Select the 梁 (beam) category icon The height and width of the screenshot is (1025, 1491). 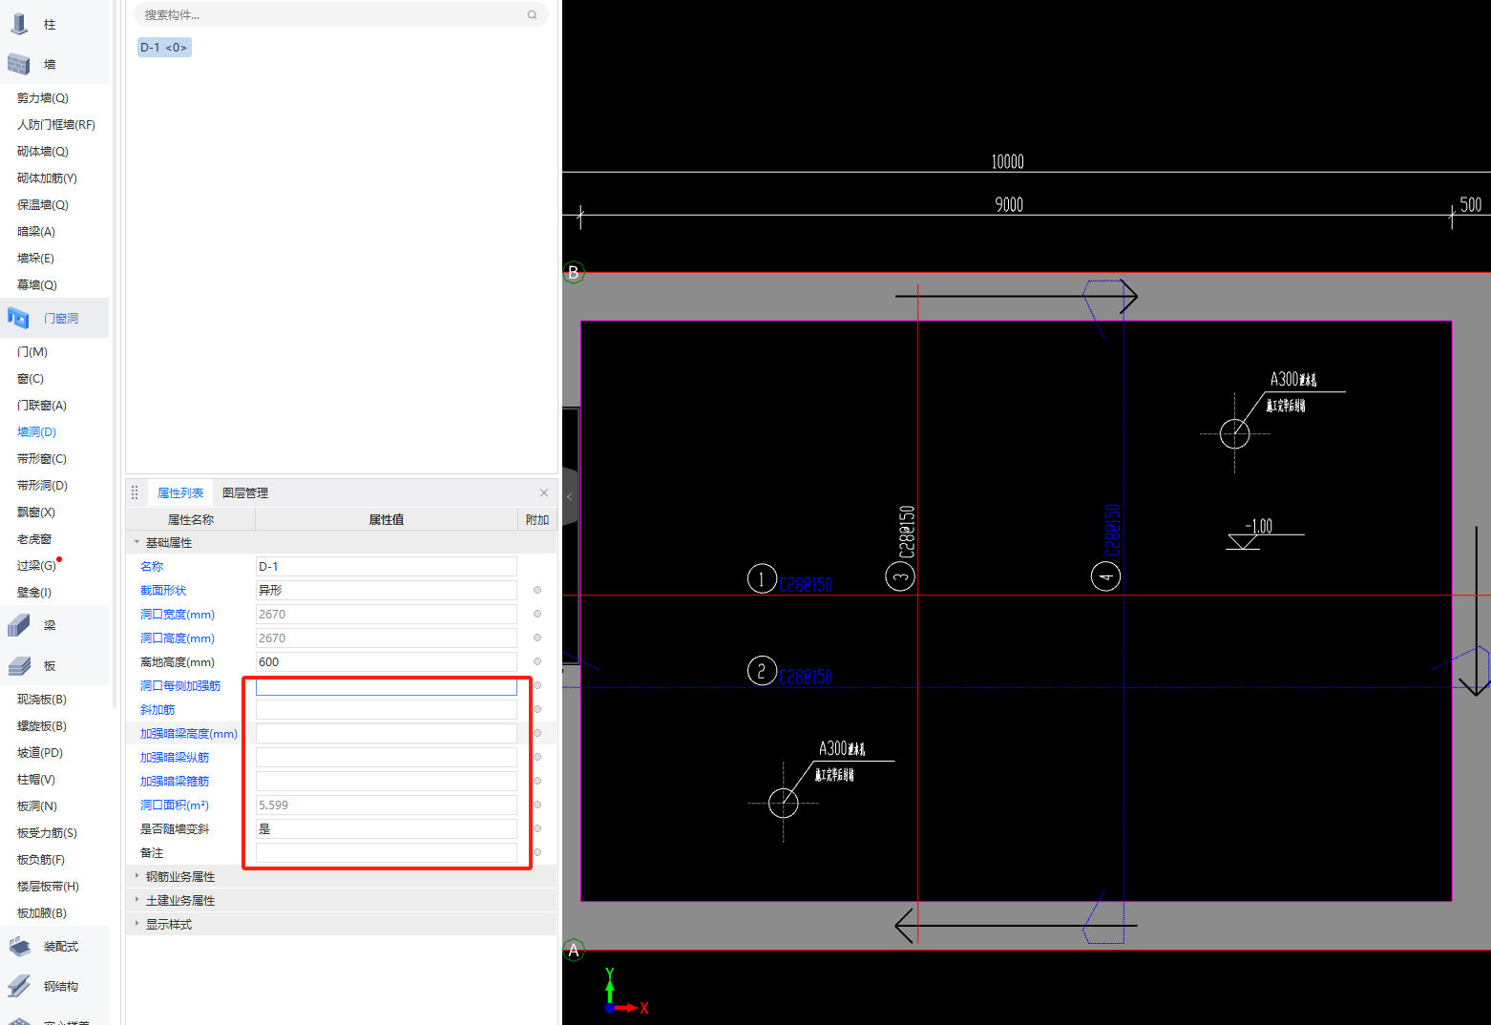[19, 625]
